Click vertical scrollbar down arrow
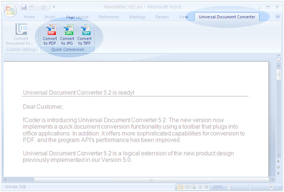Viewport: 284px width, 192px height. (x=278, y=155)
